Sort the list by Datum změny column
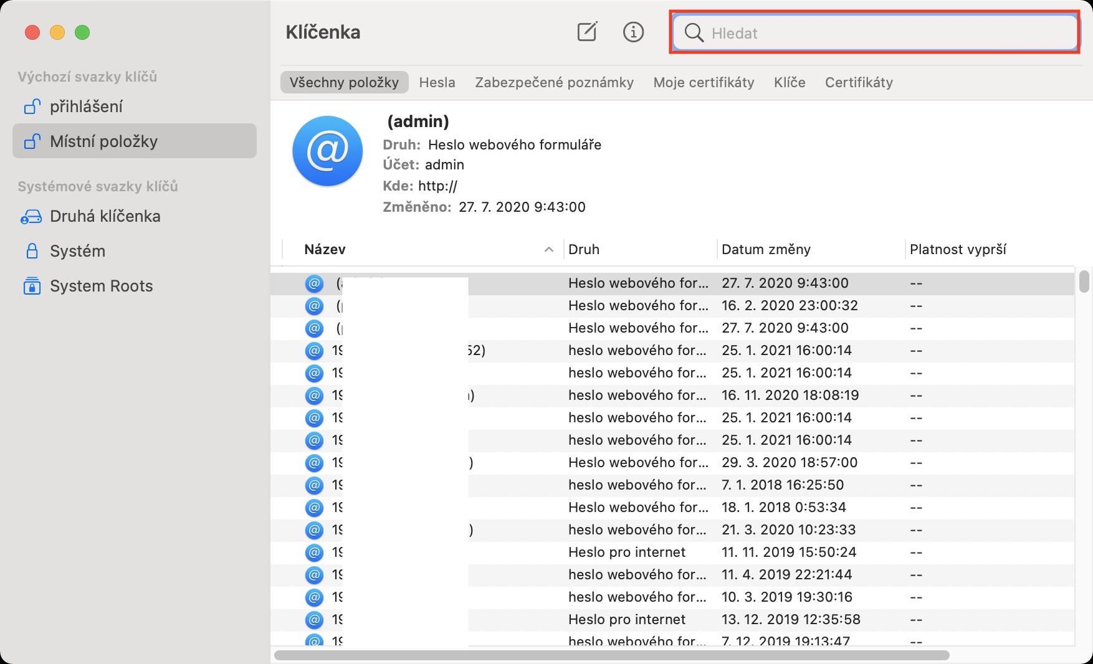 [x=766, y=250]
